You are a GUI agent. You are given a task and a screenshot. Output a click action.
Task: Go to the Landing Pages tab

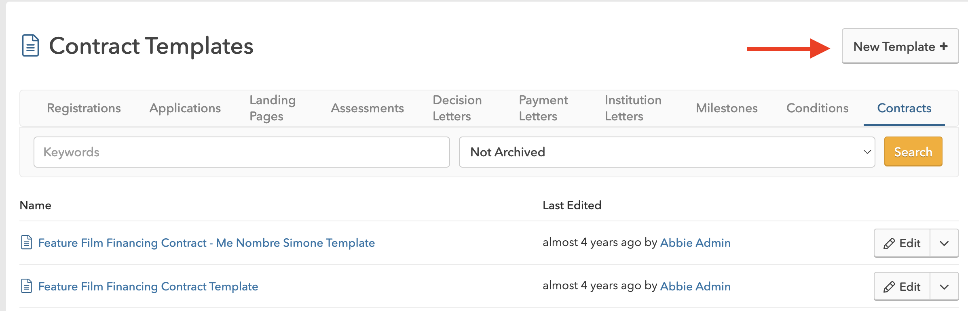[x=273, y=108]
